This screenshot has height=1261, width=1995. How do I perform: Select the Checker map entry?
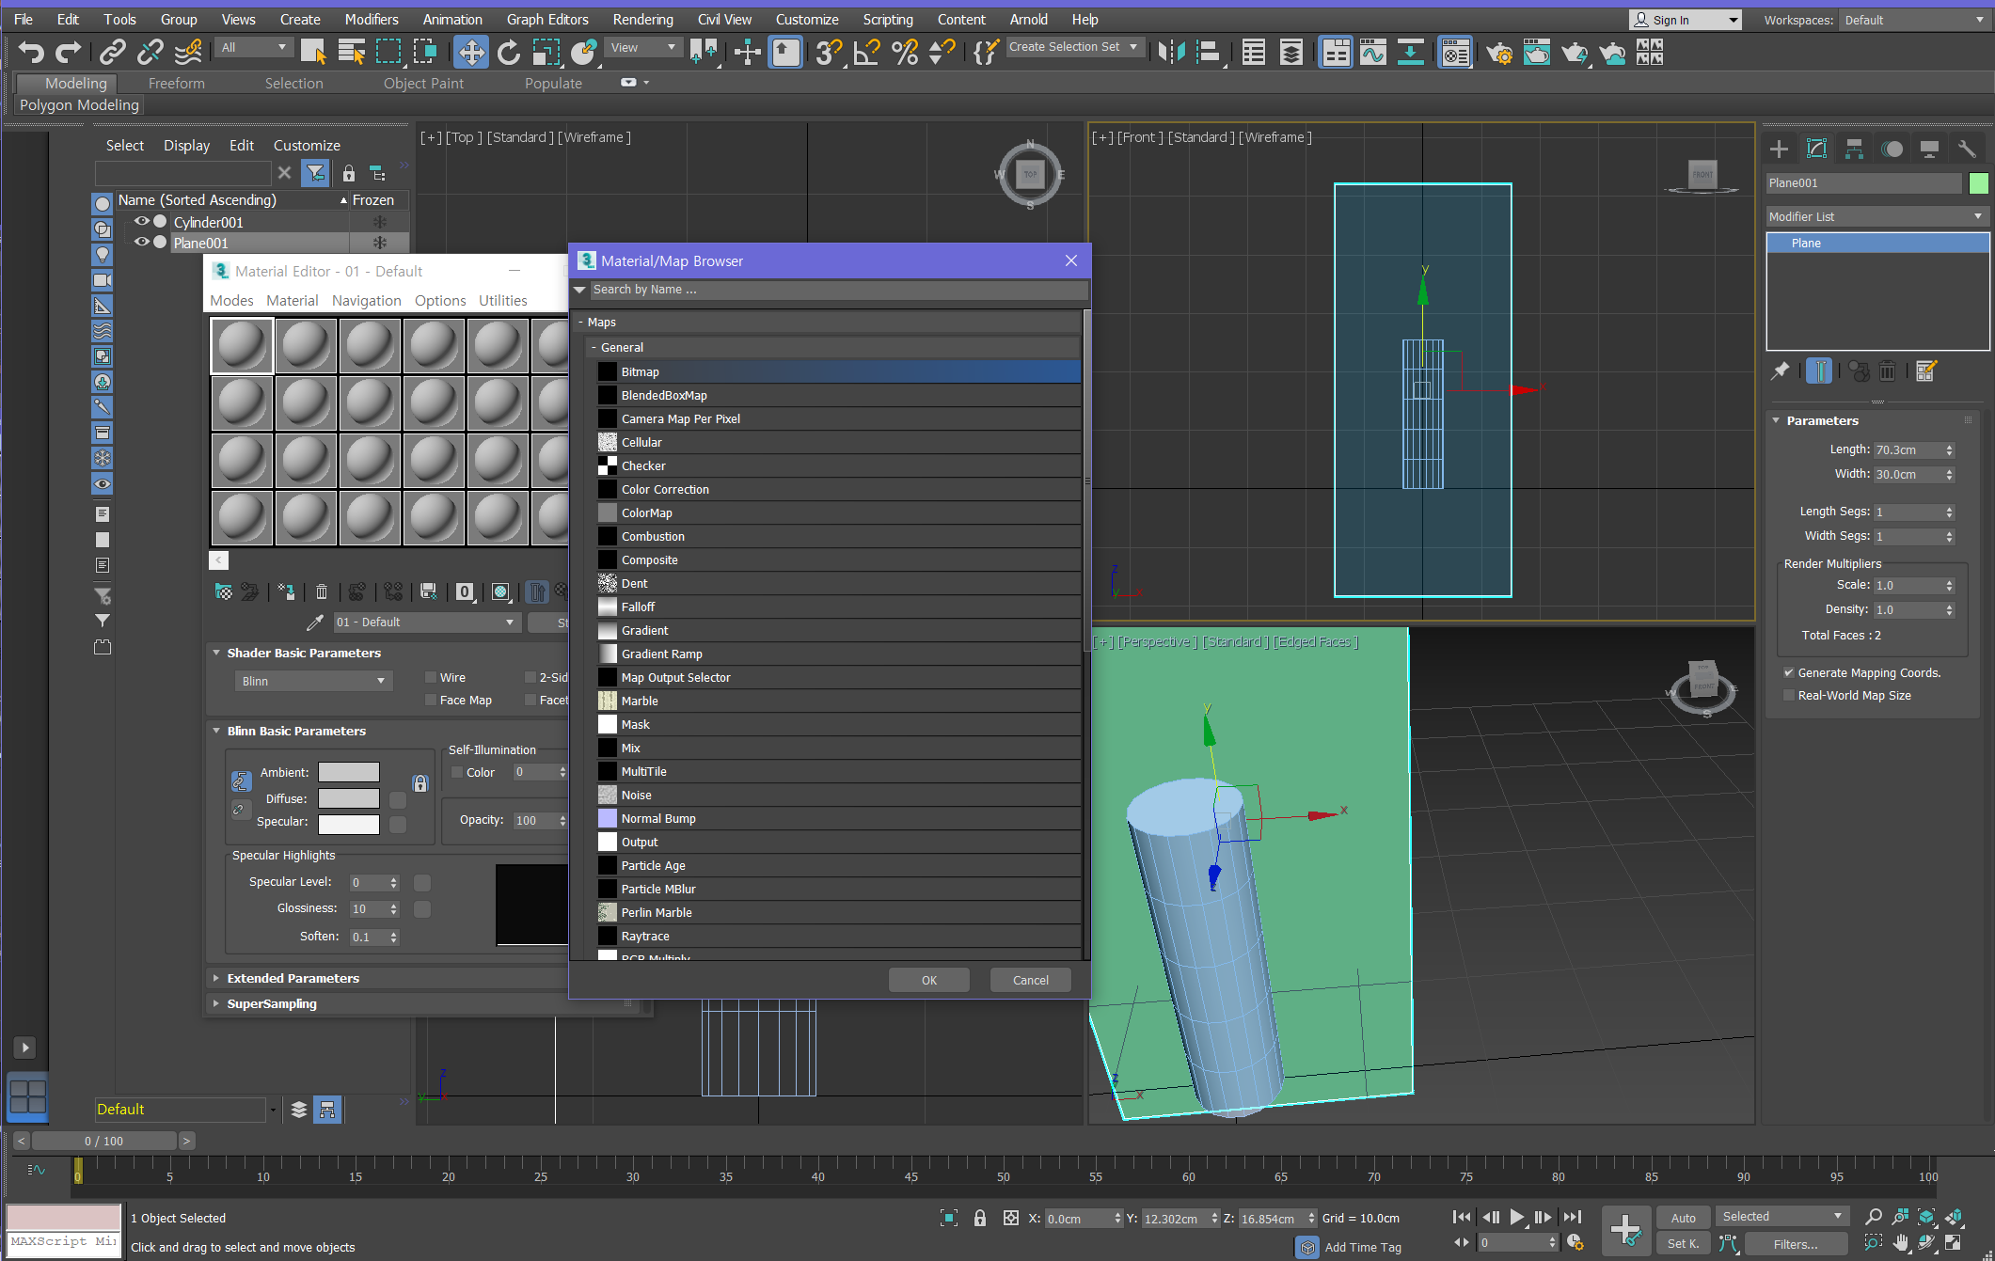tap(643, 465)
